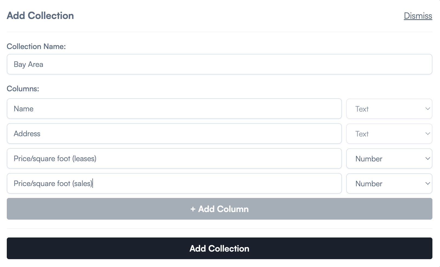Click the plus icon on Add Column
This screenshot has height=267, width=440.
click(x=193, y=209)
